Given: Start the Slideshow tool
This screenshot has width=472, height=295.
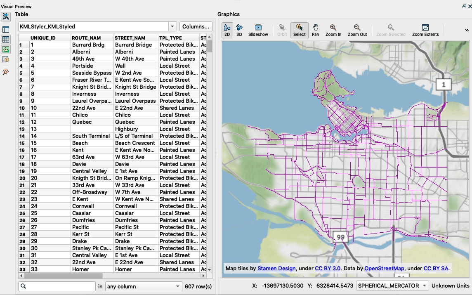Looking at the screenshot, I should pos(258,30).
